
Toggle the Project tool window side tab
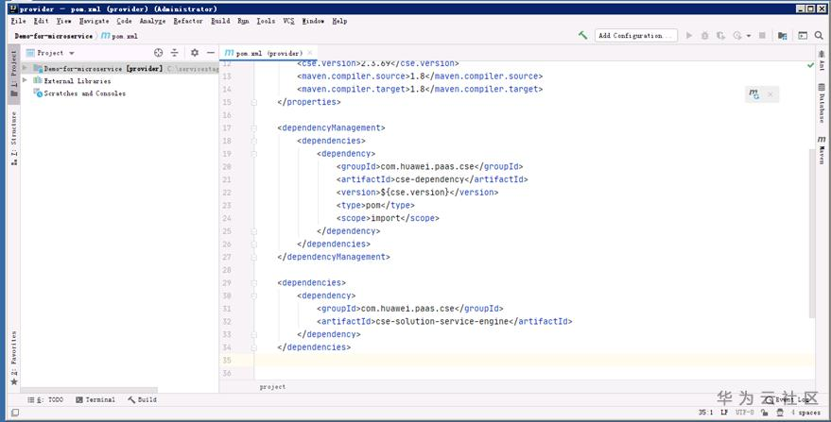[x=14, y=73]
